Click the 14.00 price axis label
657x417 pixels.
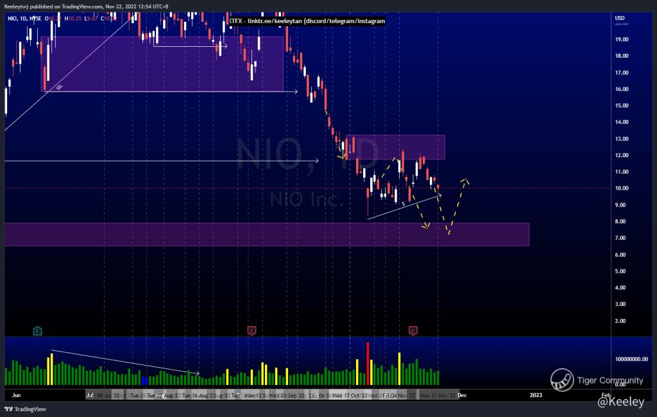pos(622,122)
